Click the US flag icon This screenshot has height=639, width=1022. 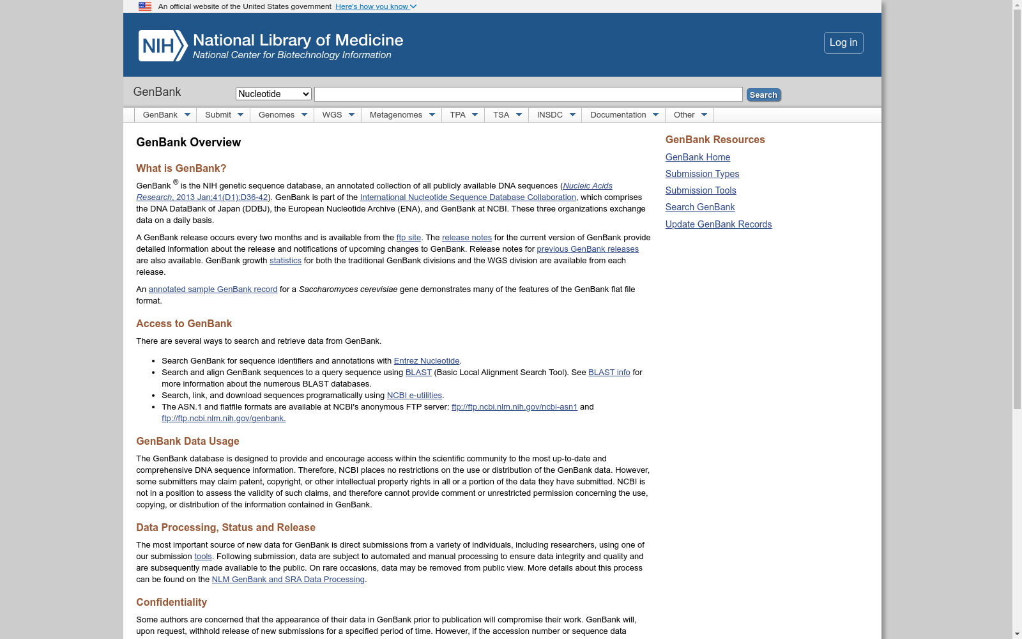tap(145, 6)
